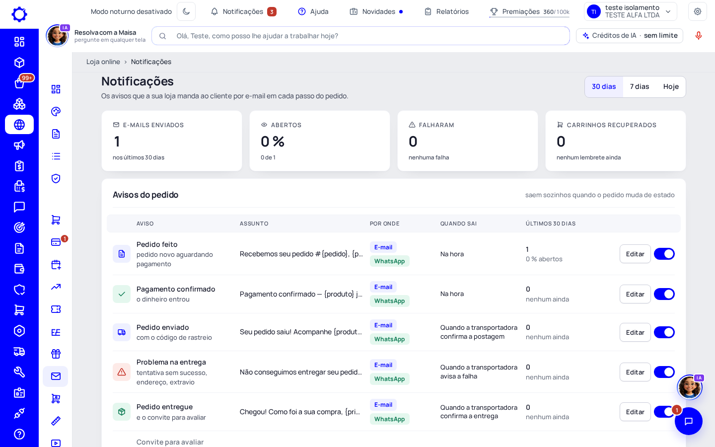
Task: Open the Relatórios menu in top bar
Action: [446, 11]
